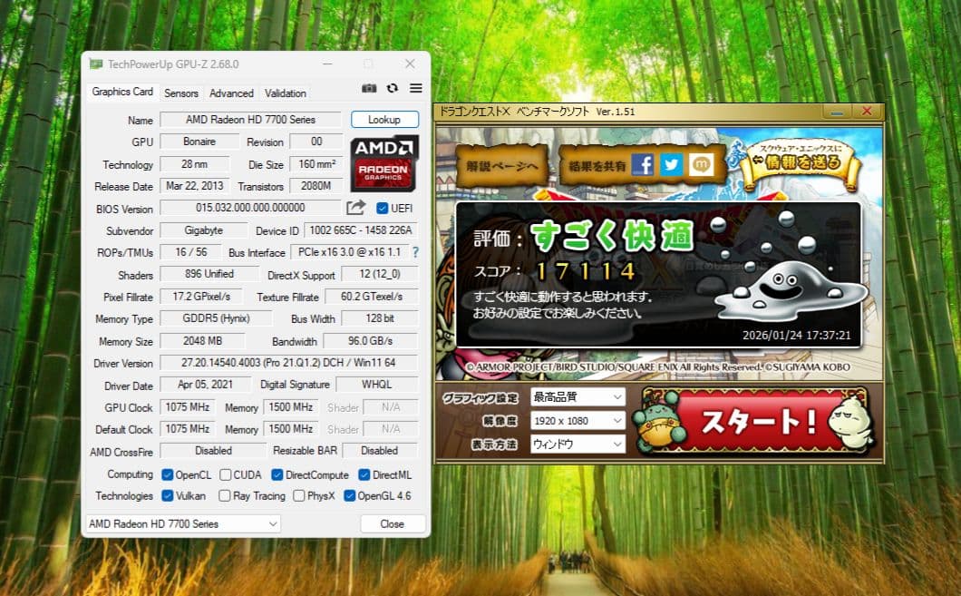Viewport: 961px width, 596px height.
Task: Switch to the Sensors tab
Action: click(180, 93)
